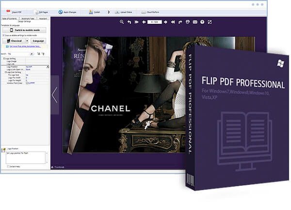This screenshot has width=291, height=210.
Task: Click the Zoom In magnifier icon
Action: pyautogui.click(x=122, y=22)
